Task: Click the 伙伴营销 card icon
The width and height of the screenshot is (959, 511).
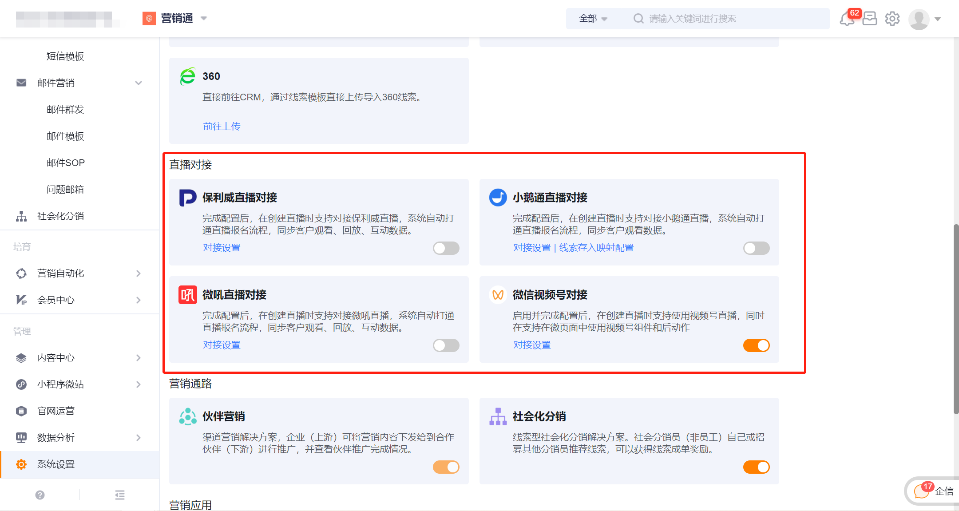Action: 188,416
